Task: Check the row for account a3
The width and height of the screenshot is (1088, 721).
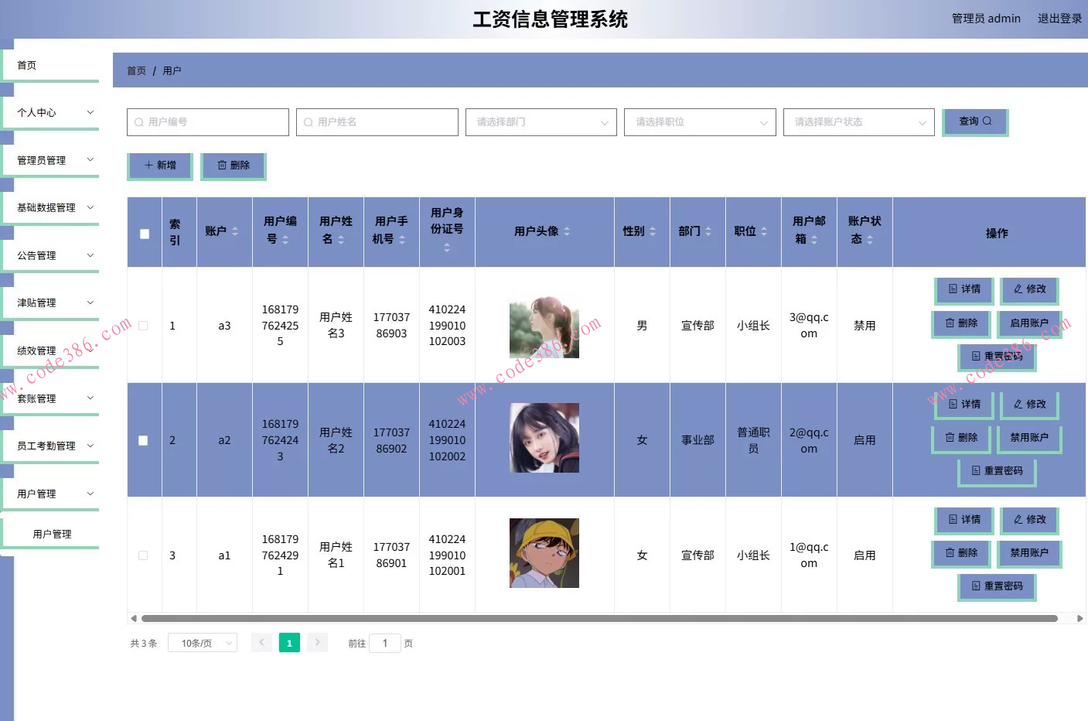Action: (143, 326)
